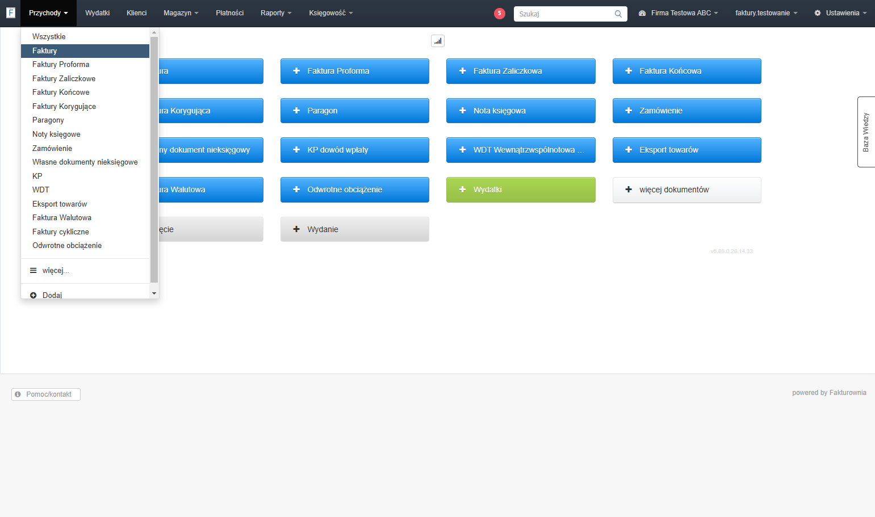Click the Faktura Walutowa button
Viewport: 875px width, 517px height.
[211, 190]
